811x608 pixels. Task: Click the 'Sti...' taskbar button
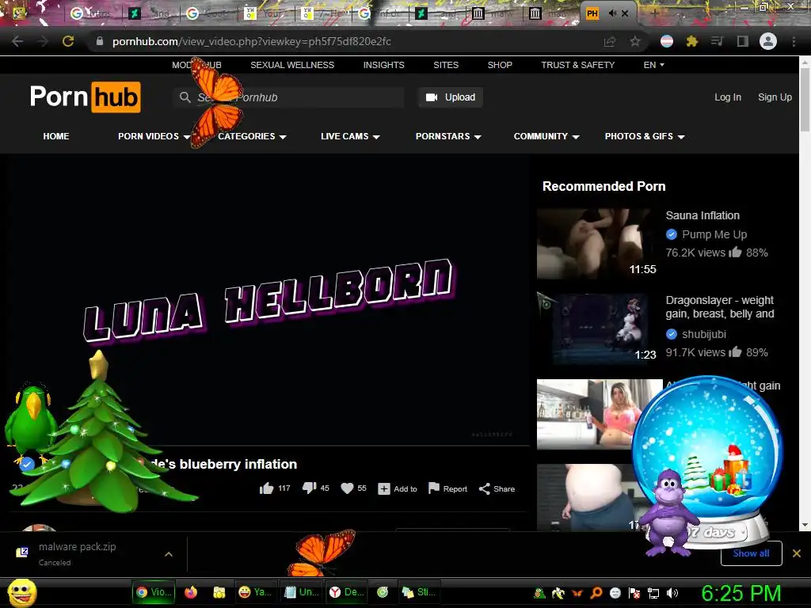pyautogui.click(x=420, y=592)
